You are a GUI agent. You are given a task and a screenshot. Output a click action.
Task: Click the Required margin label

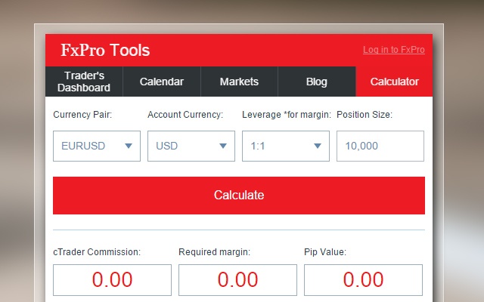click(x=215, y=252)
